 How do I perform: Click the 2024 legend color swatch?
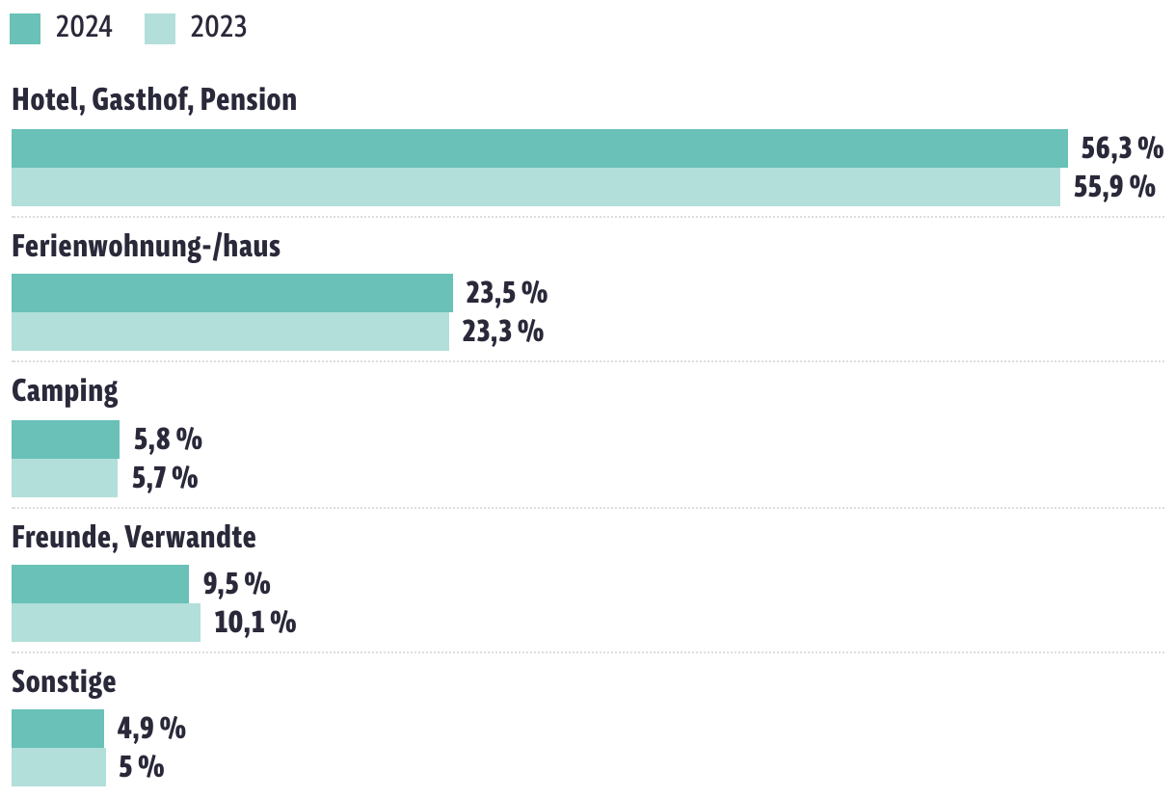[25, 28]
